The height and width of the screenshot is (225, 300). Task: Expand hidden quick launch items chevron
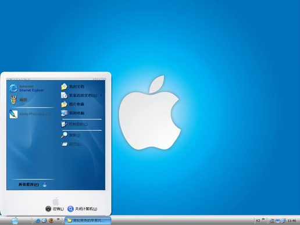[58, 219]
